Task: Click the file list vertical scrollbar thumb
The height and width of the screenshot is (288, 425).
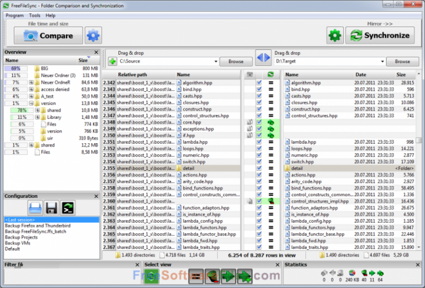Action: [419, 140]
